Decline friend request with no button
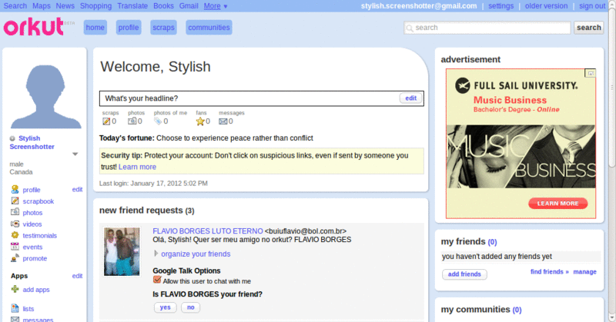616x322 pixels. [x=190, y=307]
